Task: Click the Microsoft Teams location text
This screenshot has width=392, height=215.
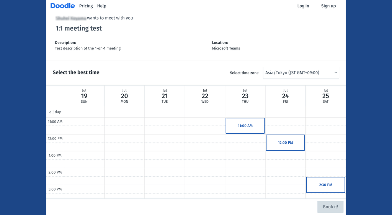Action: coord(226,48)
